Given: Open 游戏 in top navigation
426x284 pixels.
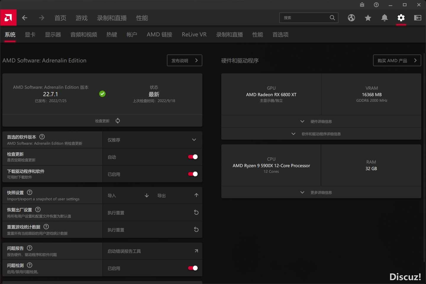Looking at the screenshot, I should tap(82, 18).
